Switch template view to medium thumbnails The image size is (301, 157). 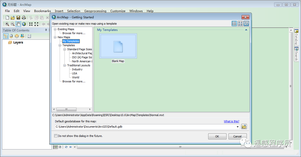pyautogui.click(x=240, y=23)
